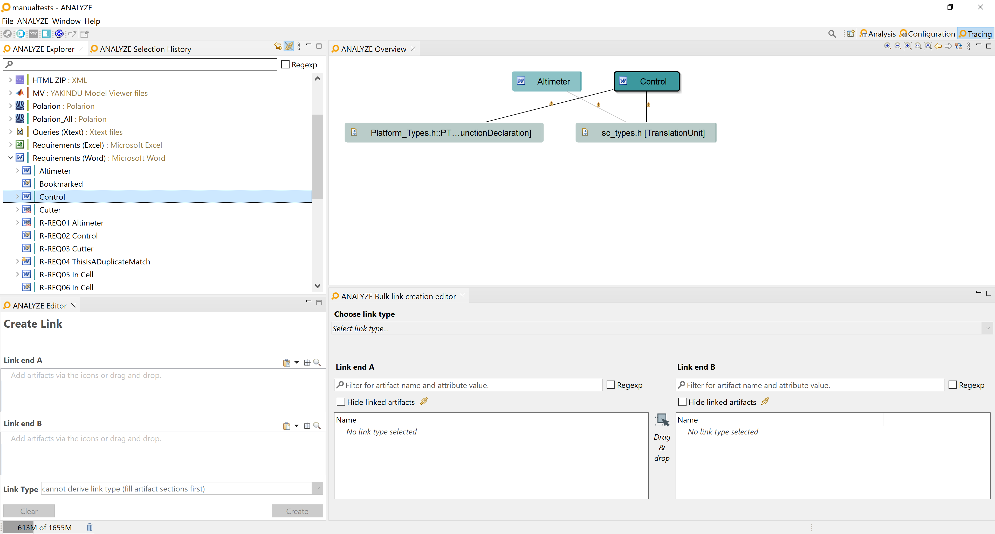
Task: Collapse the Requirements (Word) tree node
Action: coord(10,158)
